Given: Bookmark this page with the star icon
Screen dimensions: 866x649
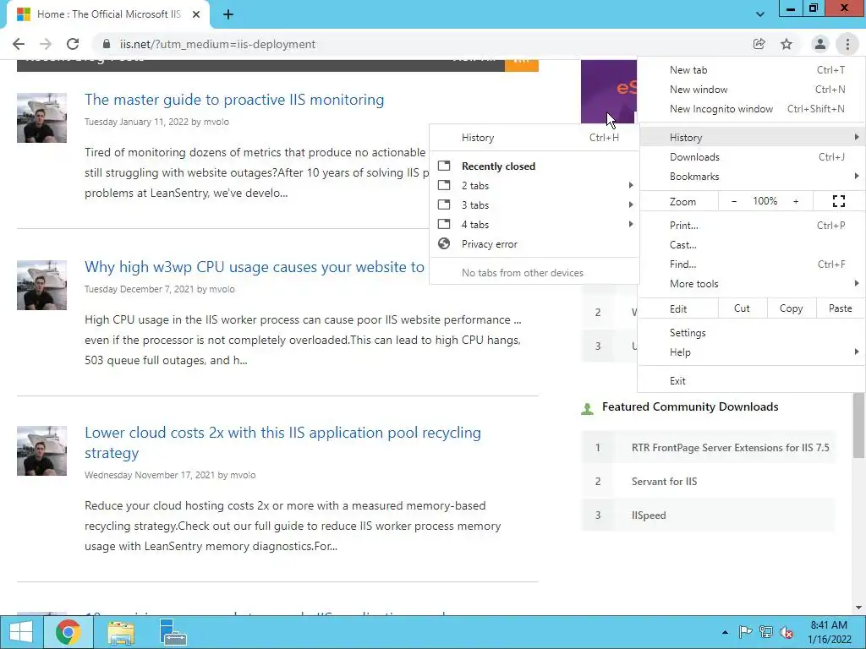Looking at the screenshot, I should (x=787, y=44).
